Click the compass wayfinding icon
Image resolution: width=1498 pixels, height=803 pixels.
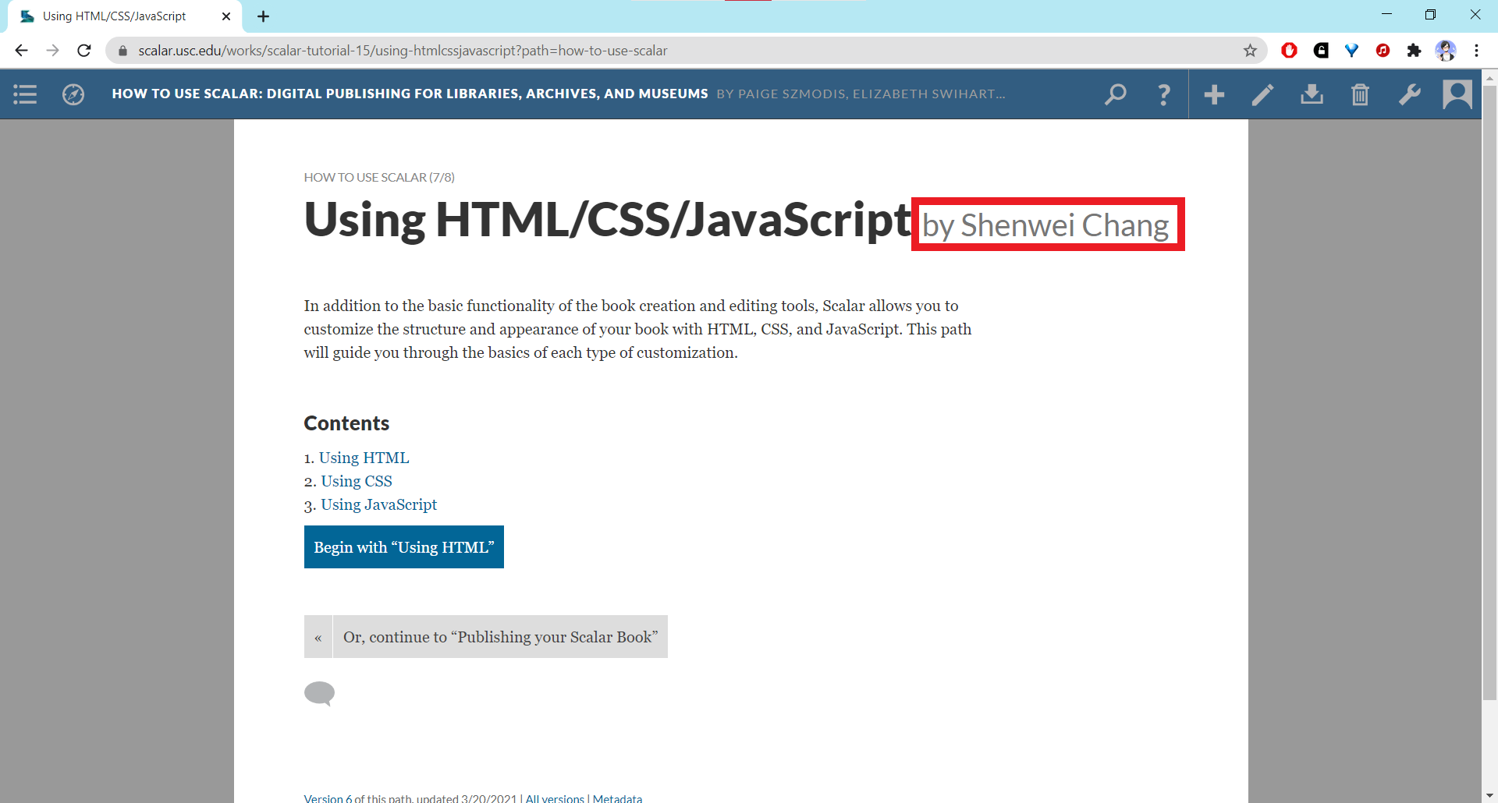click(73, 94)
